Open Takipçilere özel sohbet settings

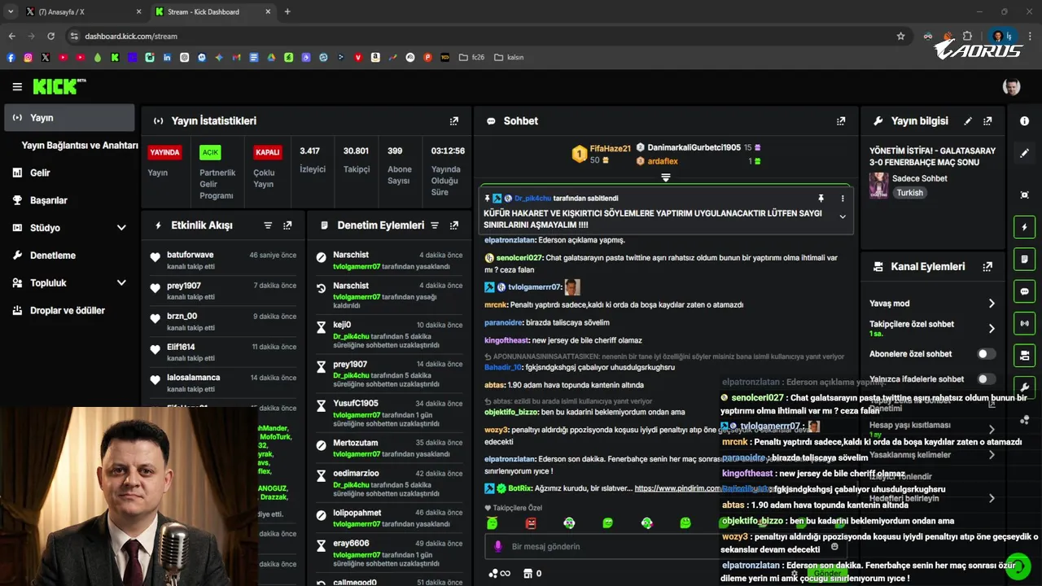coord(932,328)
